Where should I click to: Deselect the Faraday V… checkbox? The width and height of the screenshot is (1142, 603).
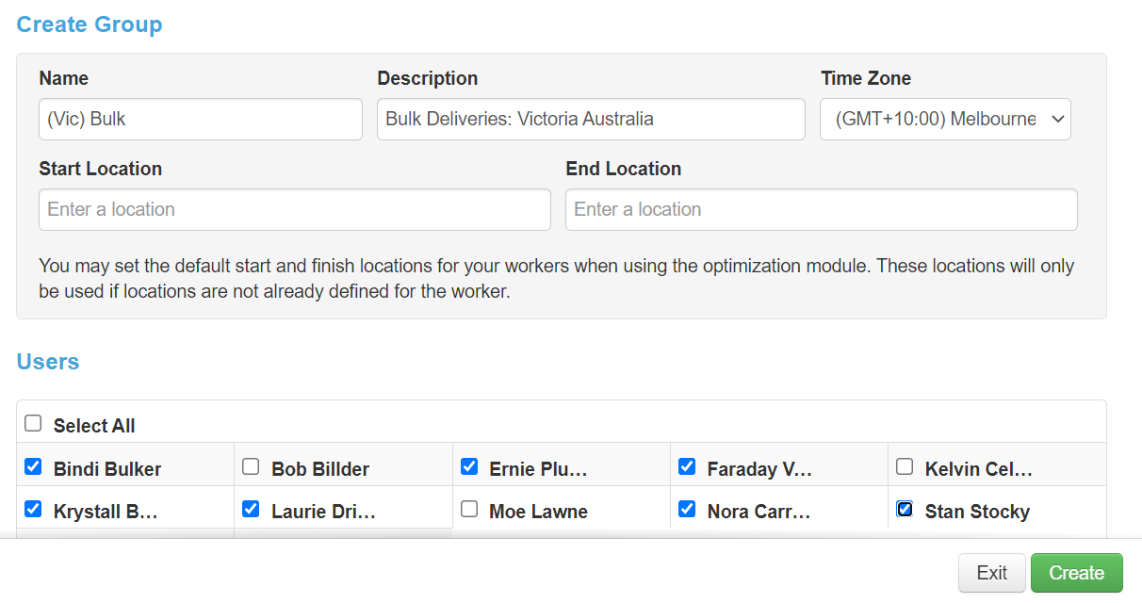687,466
